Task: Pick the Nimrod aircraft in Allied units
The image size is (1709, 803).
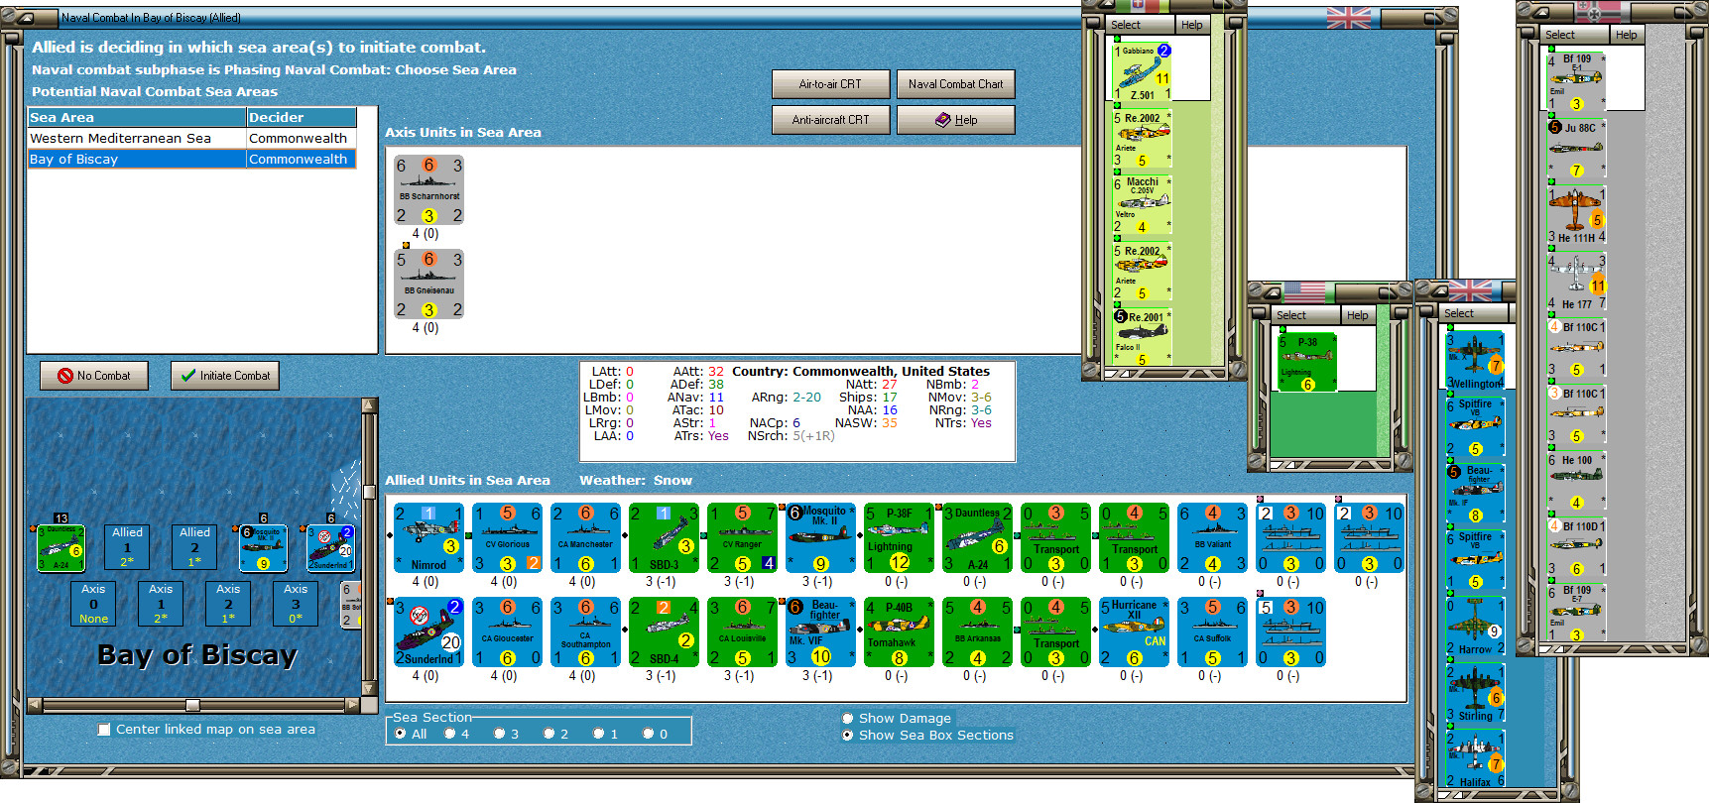Action: pos(428,538)
